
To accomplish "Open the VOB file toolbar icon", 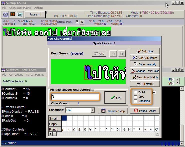I will (5, 14).
